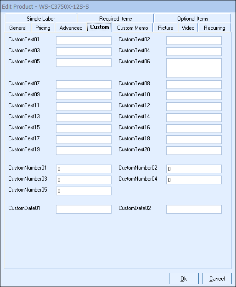Open the Video tab
The height and width of the screenshot is (287, 236).
tap(188, 28)
